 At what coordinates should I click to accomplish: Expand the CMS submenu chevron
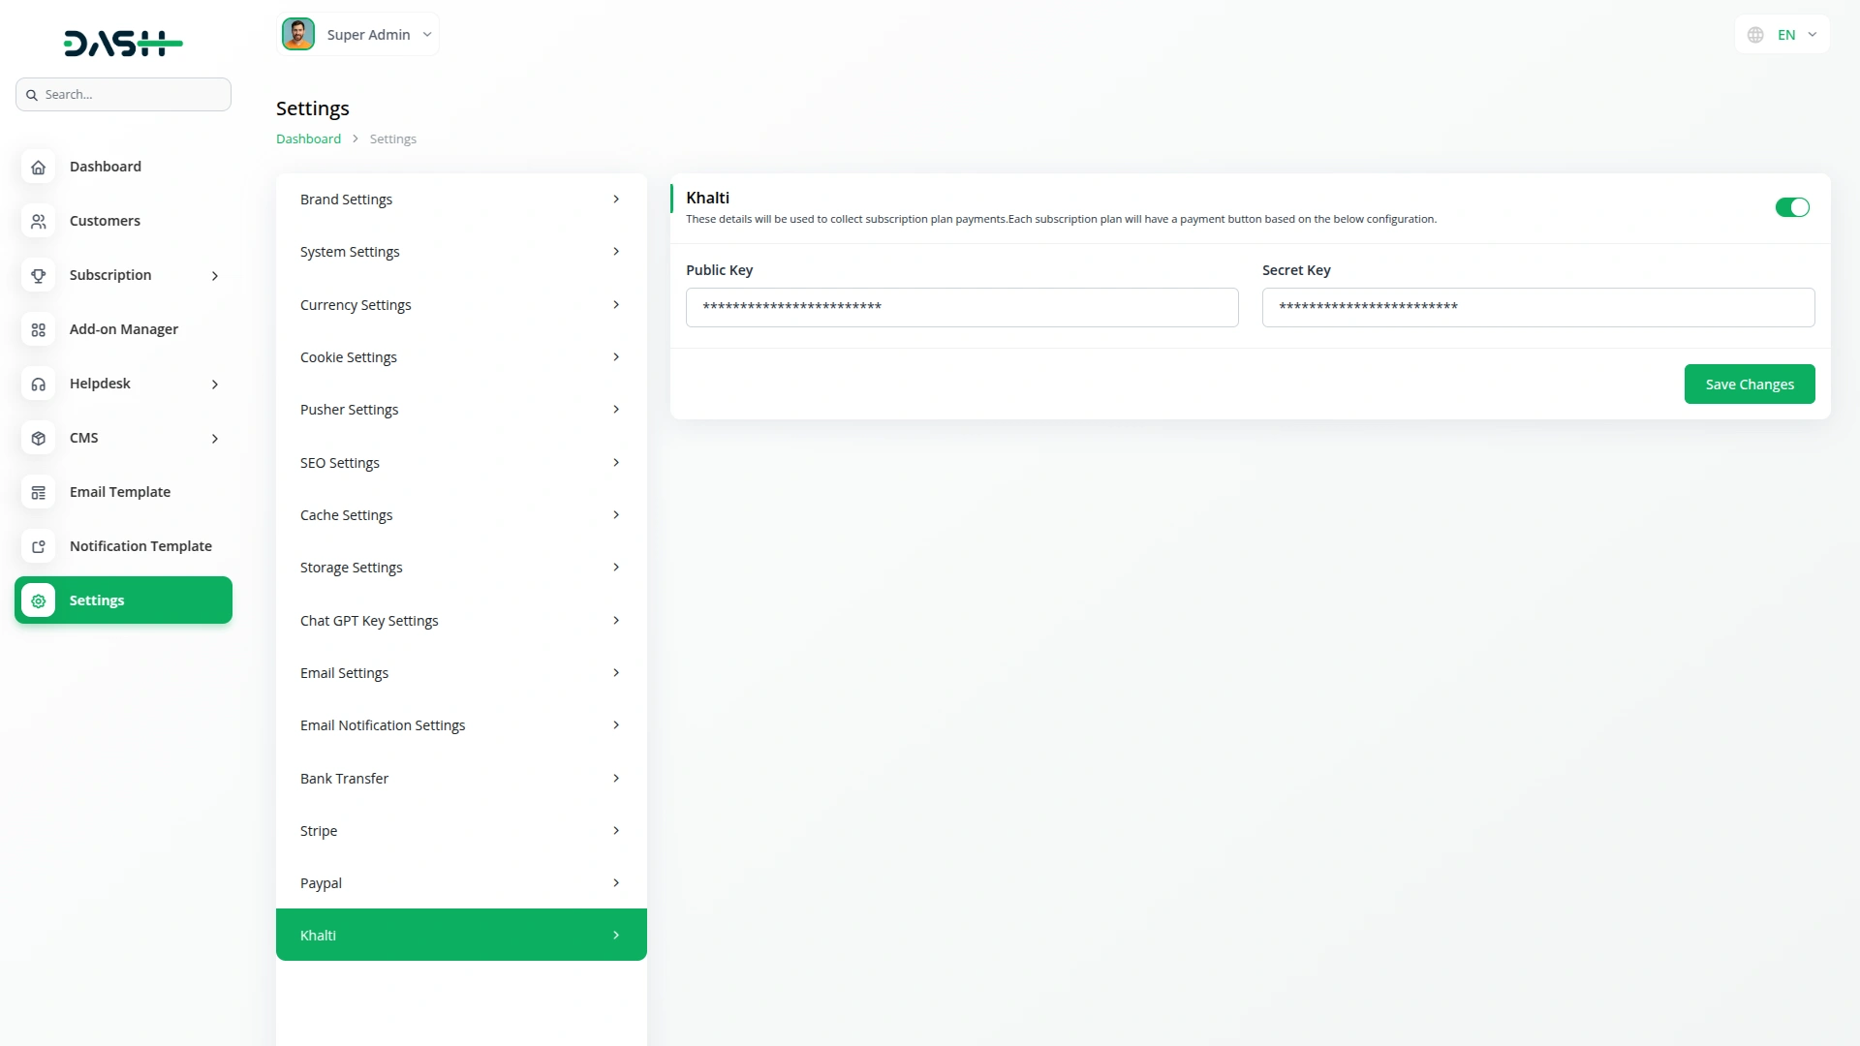[x=215, y=439]
